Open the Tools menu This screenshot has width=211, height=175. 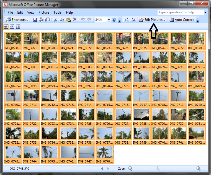pos(57,12)
